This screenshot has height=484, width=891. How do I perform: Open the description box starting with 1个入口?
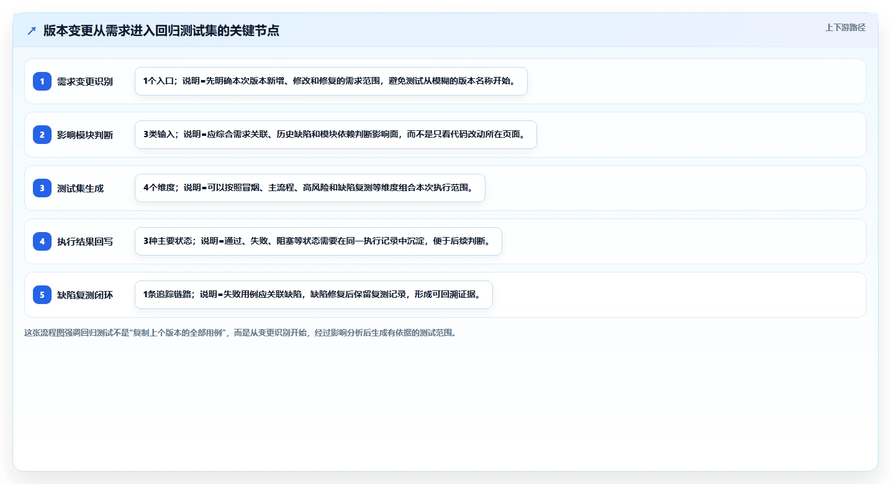coord(331,81)
